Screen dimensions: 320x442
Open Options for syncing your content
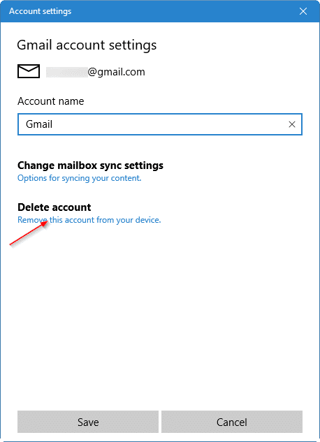[79, 178]
